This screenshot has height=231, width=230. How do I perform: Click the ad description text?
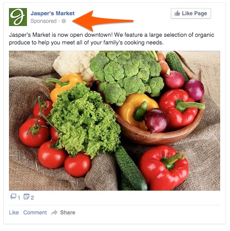pyautogui.click(x=111, y=39)
